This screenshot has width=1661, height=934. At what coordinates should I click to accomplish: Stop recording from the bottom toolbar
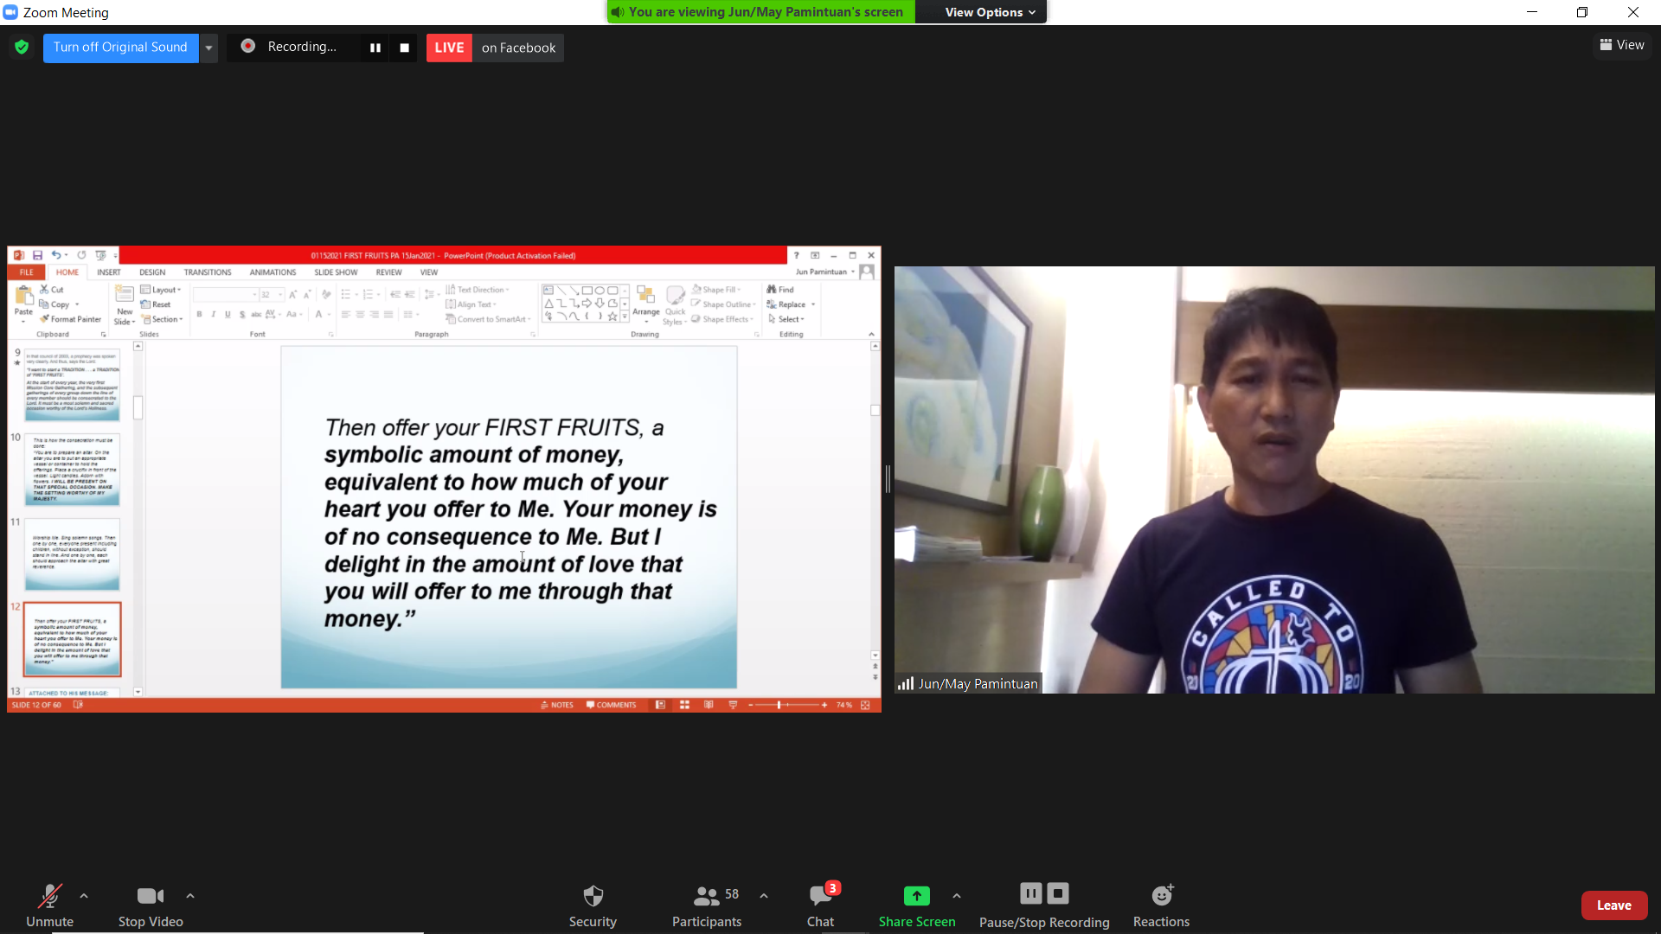pos(1058,893)
